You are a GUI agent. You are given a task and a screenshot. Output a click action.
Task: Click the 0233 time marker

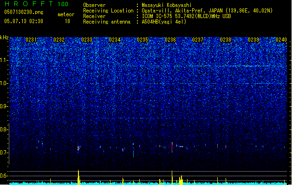(x=87, y=40)
